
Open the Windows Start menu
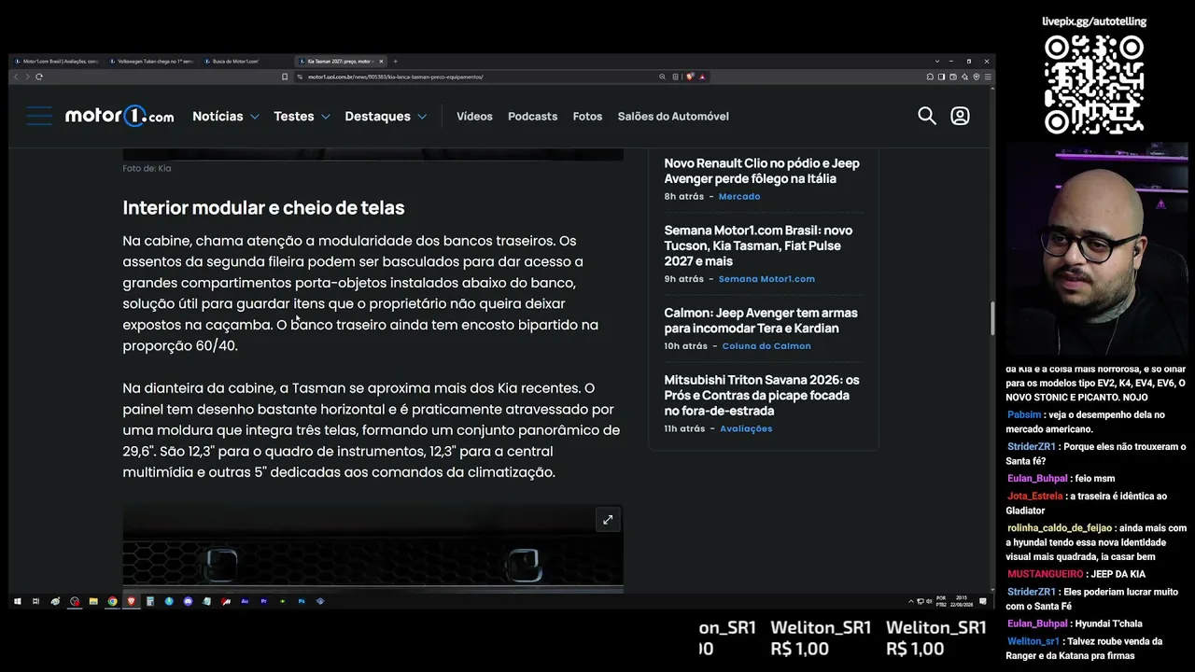[17, 601]
